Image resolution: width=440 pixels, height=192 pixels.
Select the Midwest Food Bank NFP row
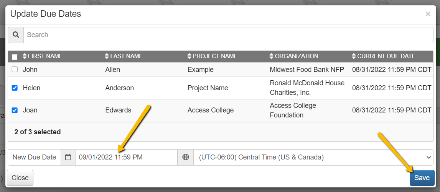[x=220, y=70]
